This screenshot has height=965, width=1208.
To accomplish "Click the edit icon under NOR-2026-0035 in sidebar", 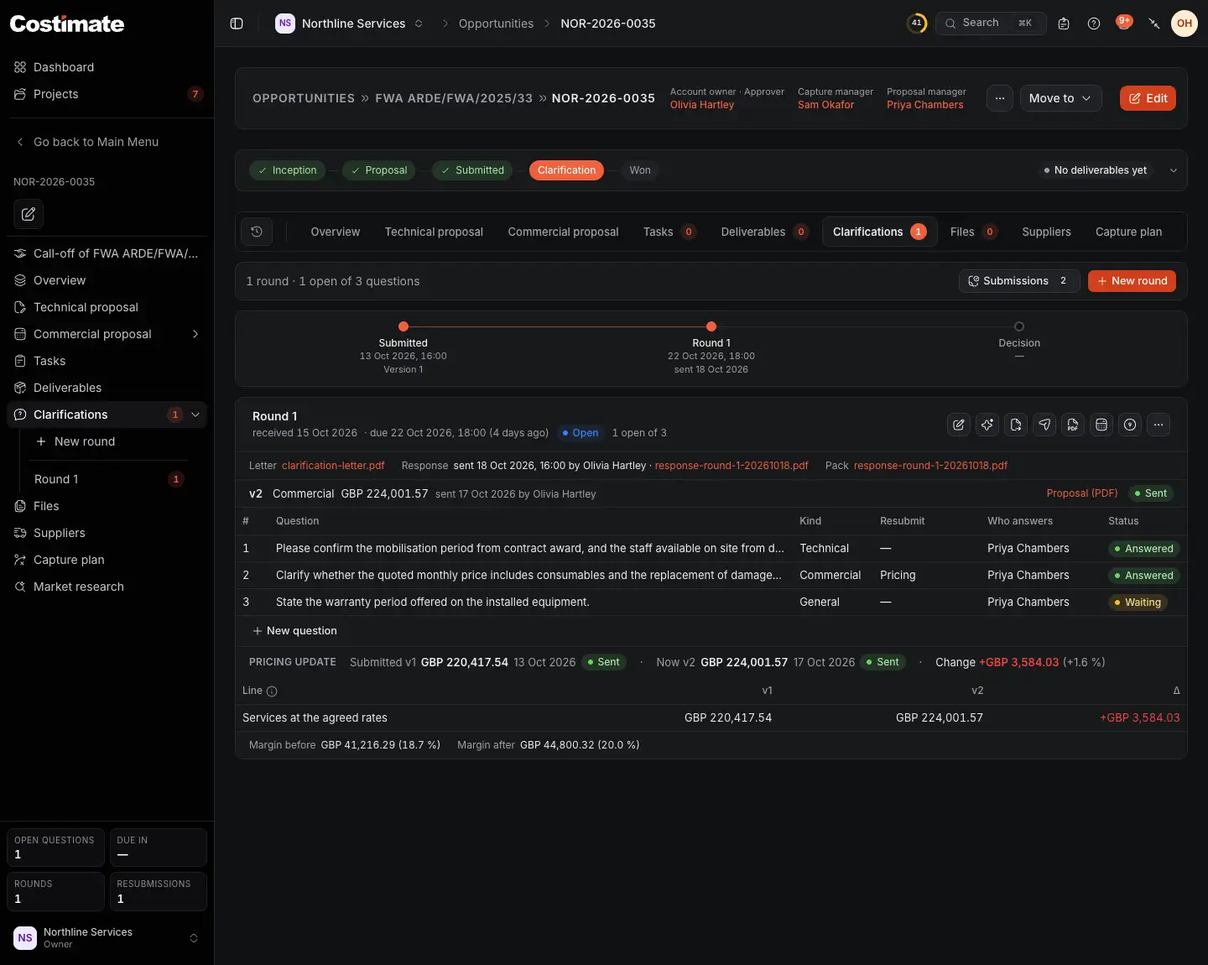I will tap(29, 214).
